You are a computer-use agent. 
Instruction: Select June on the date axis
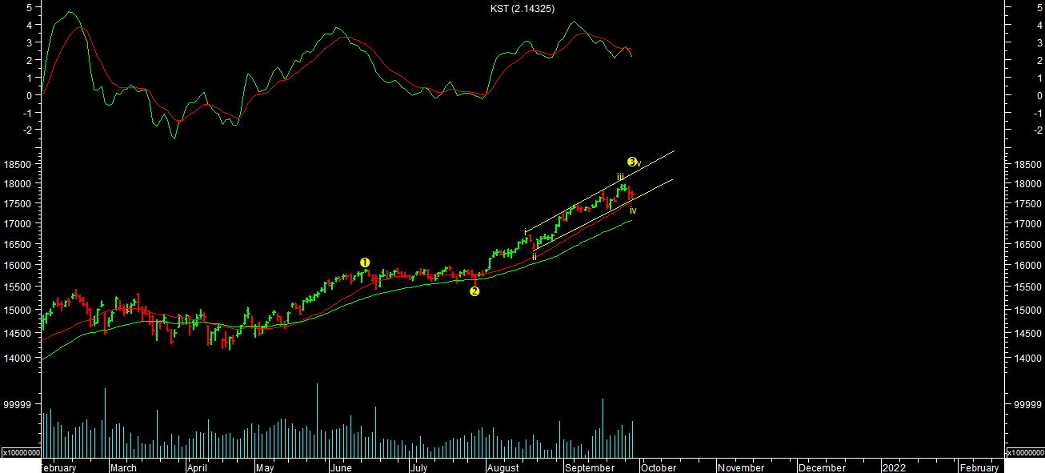(342, 467)
